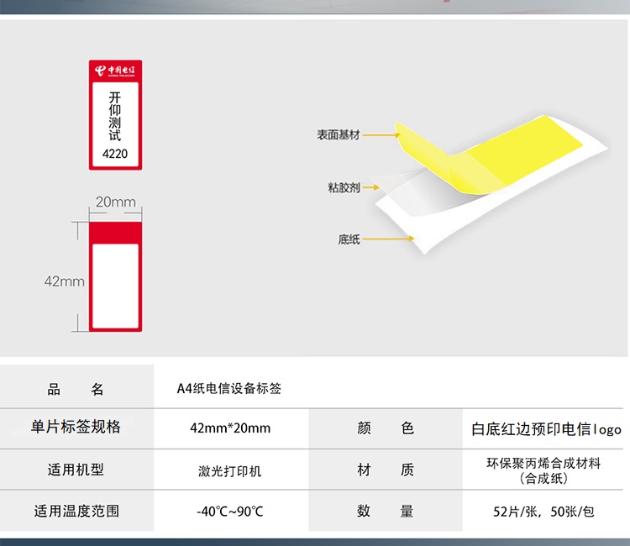Viewport: 630px width, 546px height.
Task: Click the 材质 header cell
Action: point(386,470)
